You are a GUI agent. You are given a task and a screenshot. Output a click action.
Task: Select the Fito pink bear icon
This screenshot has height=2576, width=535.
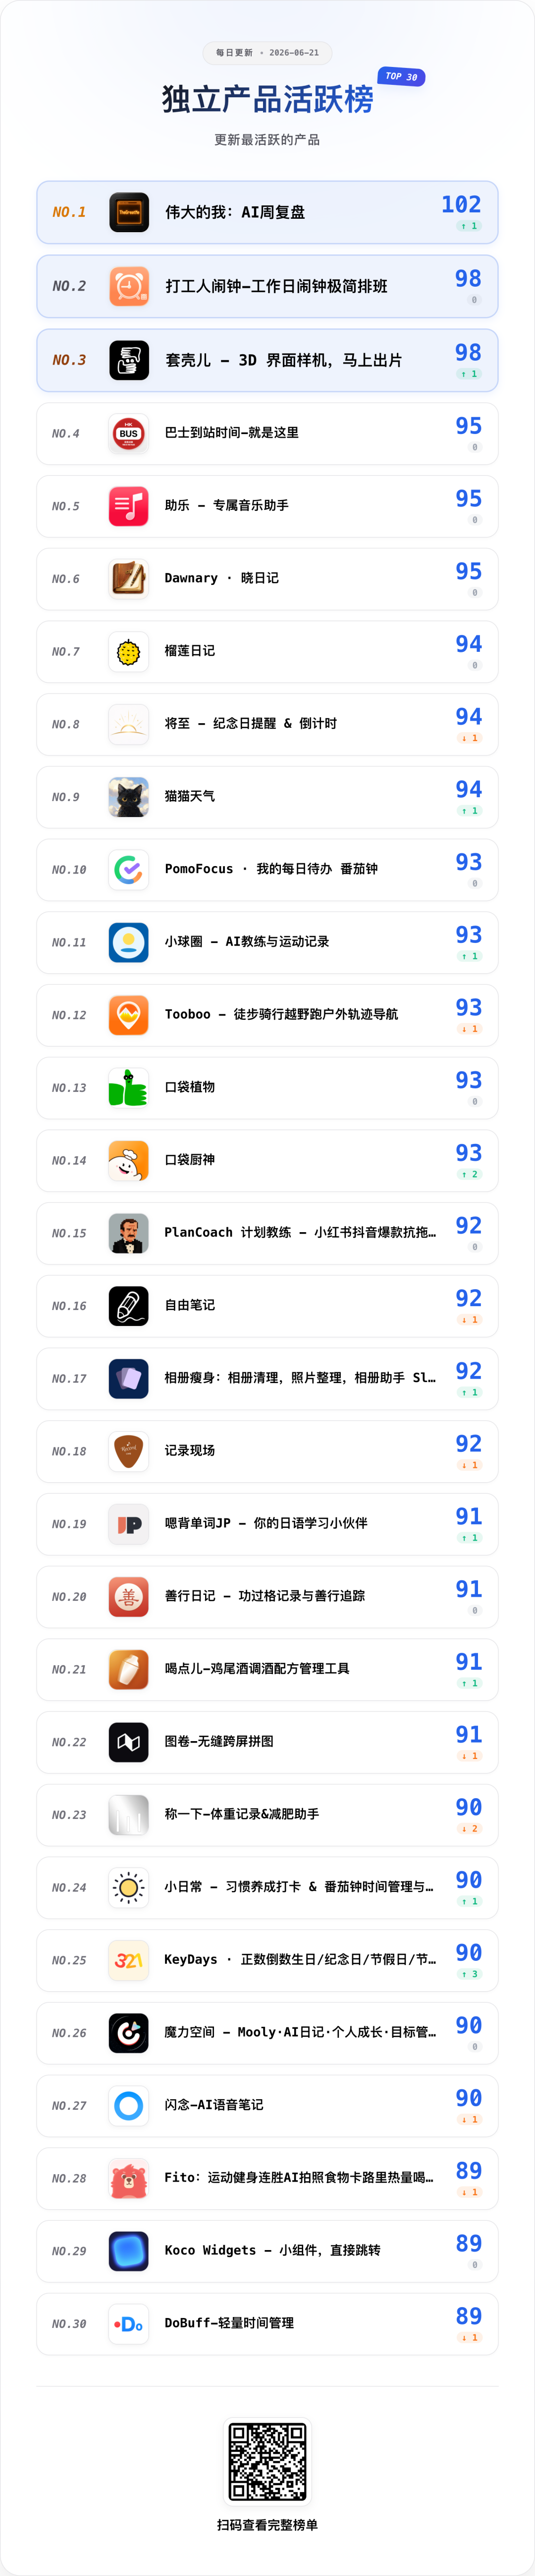129,2178
